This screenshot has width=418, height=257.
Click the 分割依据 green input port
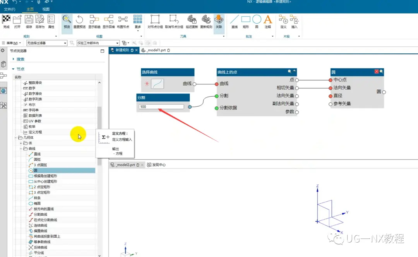click(216, 108)
